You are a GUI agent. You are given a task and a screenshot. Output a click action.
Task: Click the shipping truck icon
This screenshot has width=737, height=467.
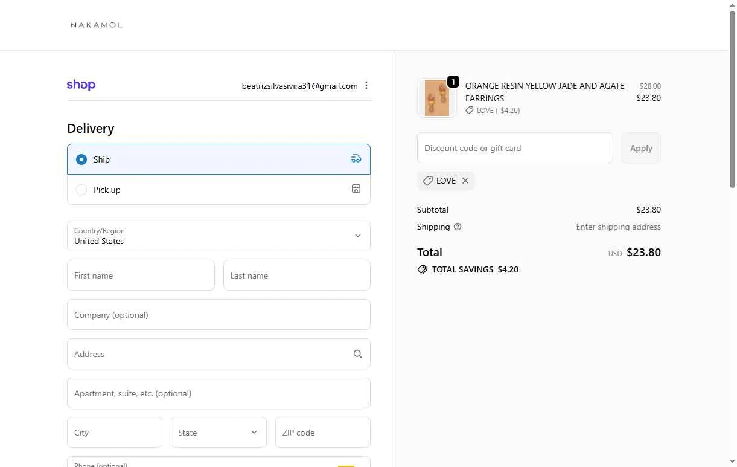click(x=356, y=159)
